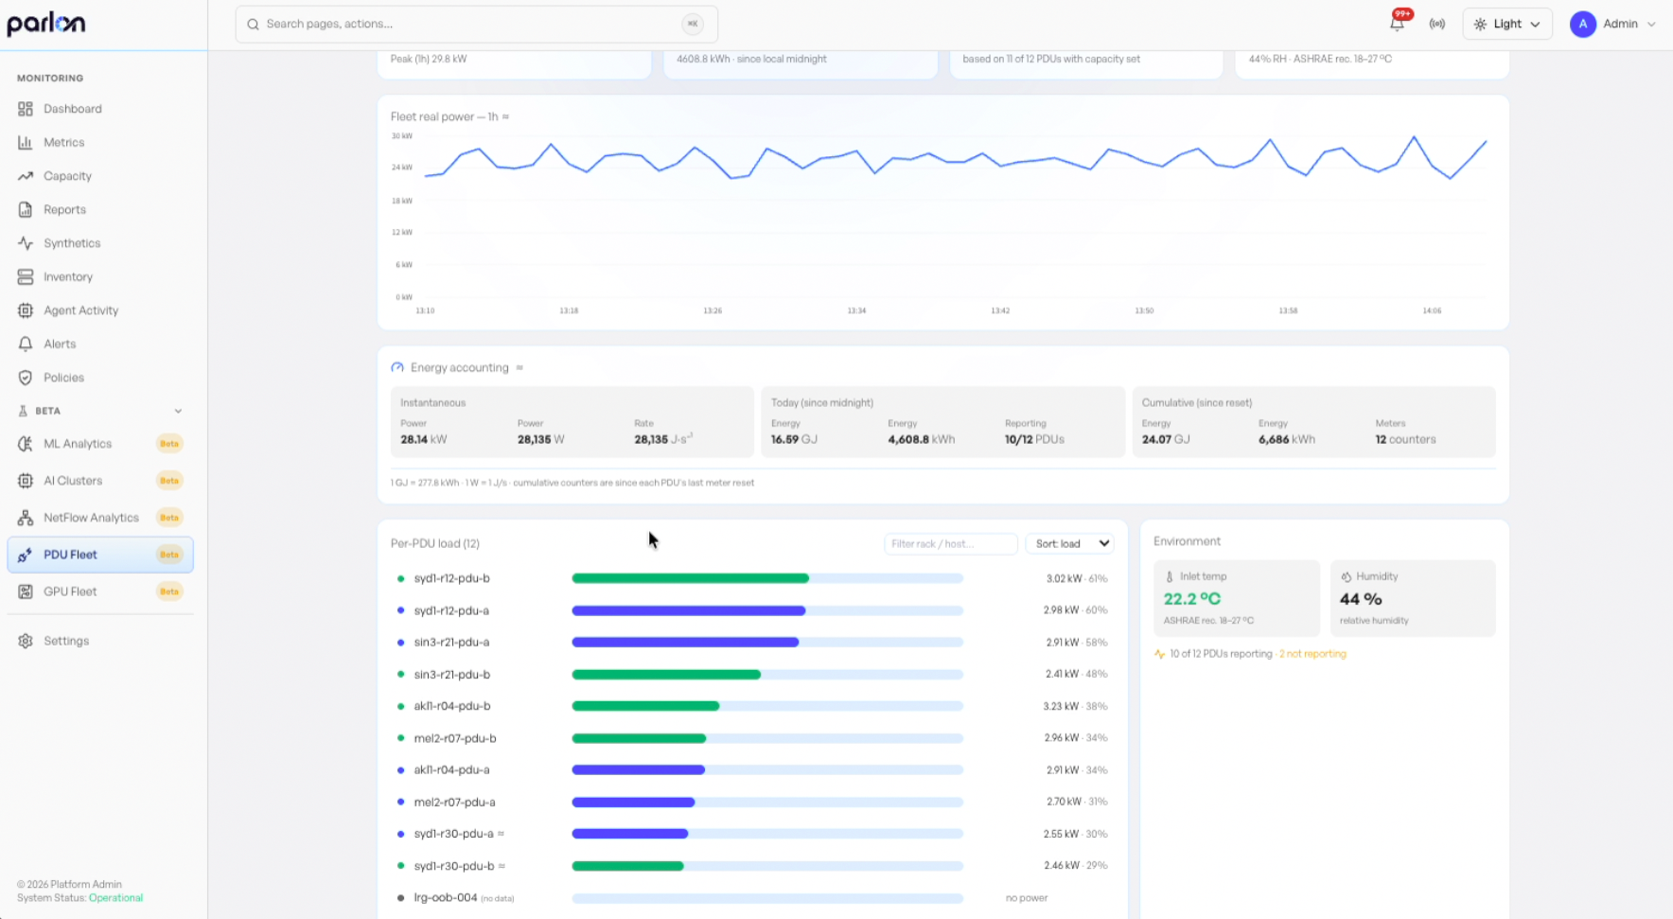
Task: Open the Admin account menu chevron
Action: point(1651,25)
